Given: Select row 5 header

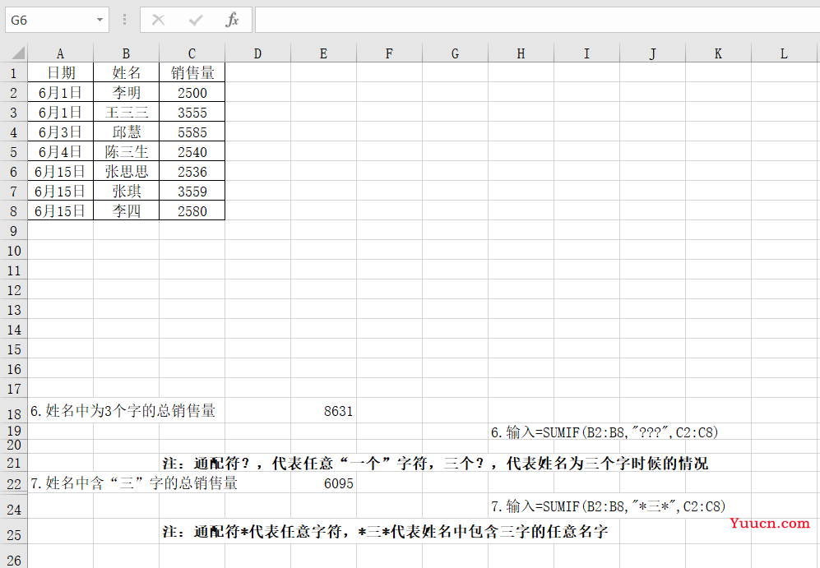Looking at the screenshot, I should (x=14, y=151).
